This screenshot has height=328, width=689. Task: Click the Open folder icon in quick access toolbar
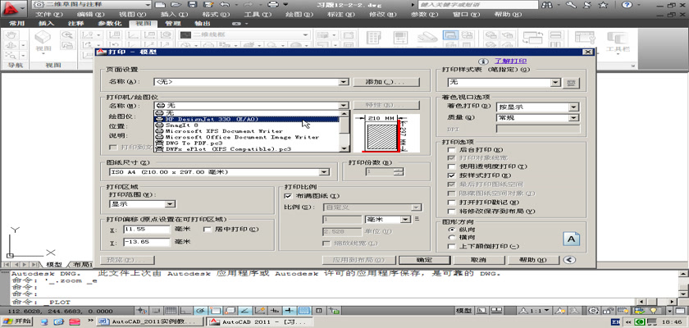[x=176, y=5]
